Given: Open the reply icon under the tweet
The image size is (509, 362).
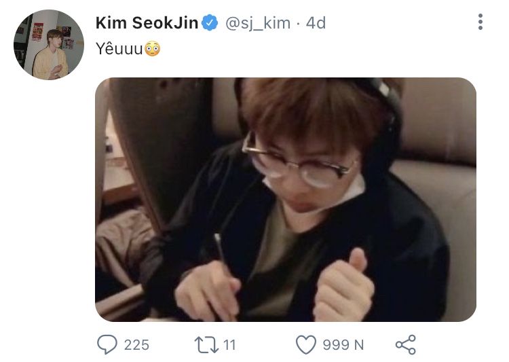Looking at the screenshot, I should 107,344.
